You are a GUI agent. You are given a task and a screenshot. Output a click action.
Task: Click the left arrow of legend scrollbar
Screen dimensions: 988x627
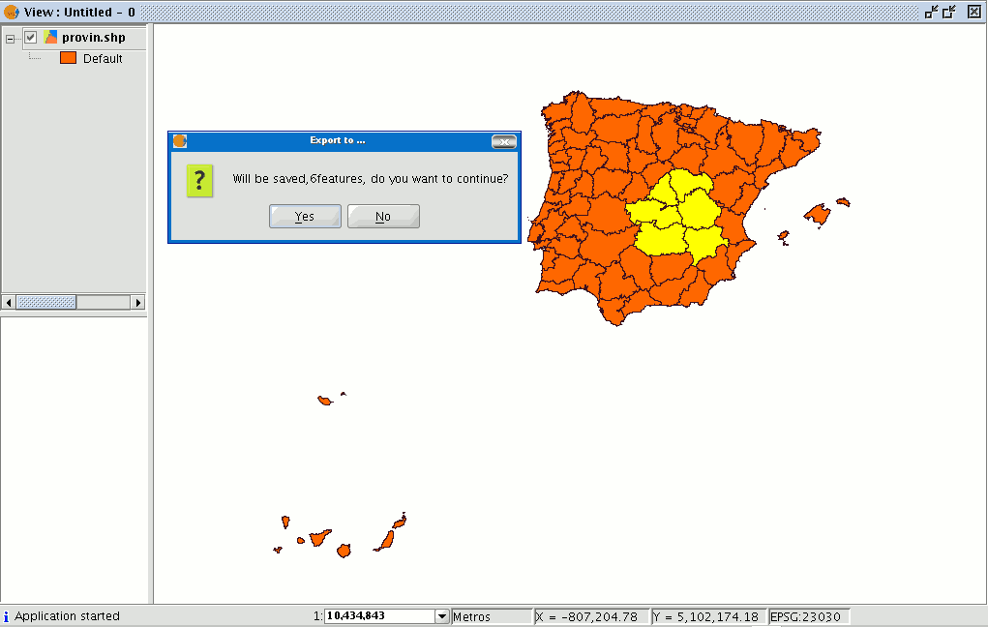click(8, 303)
